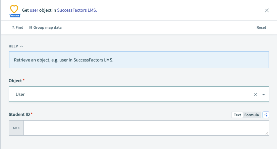
Task: Select the Object field showing User
Action: 139,94
